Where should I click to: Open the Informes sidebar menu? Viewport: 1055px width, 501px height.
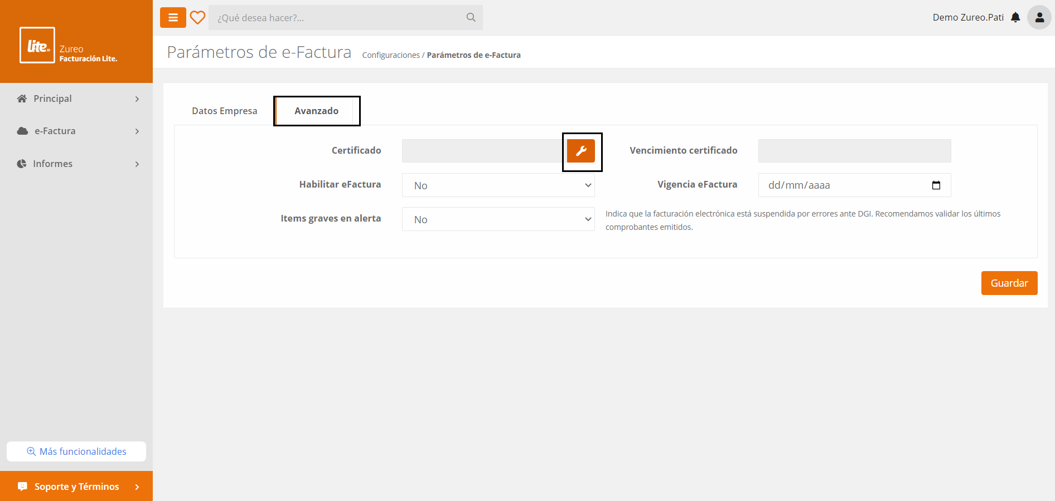tap(76, 164)
